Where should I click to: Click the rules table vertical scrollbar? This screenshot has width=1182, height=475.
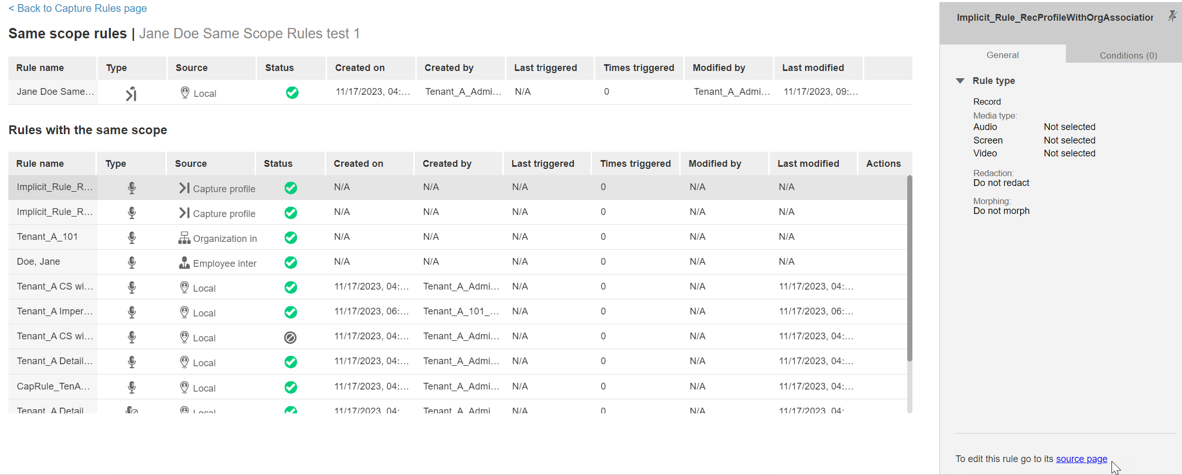(909, 269)
